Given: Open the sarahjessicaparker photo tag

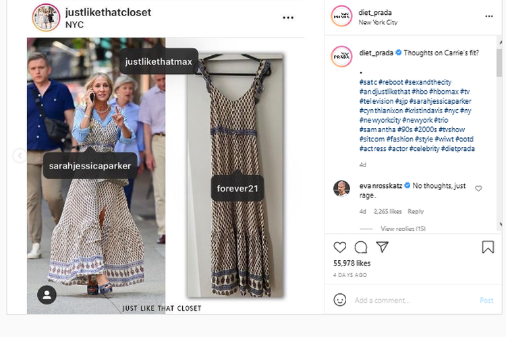Looking at the screenshot, I should click(90, 166).
